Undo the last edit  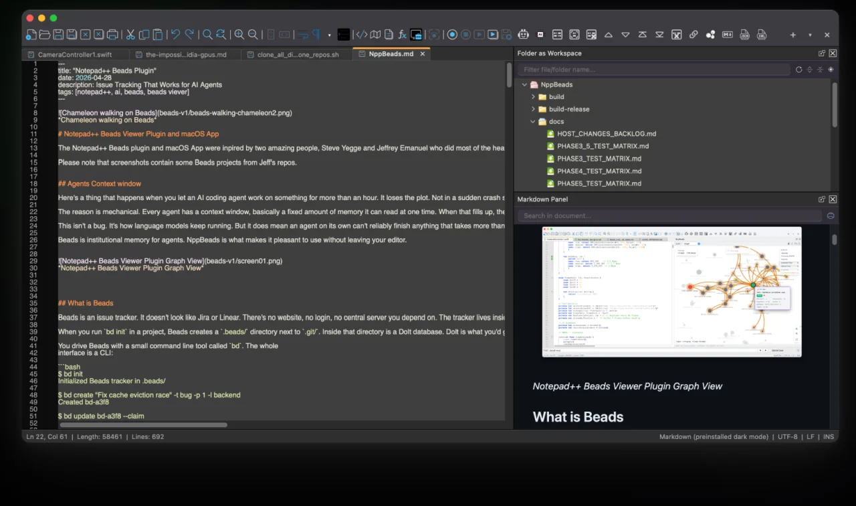click(x=175, y=35)
